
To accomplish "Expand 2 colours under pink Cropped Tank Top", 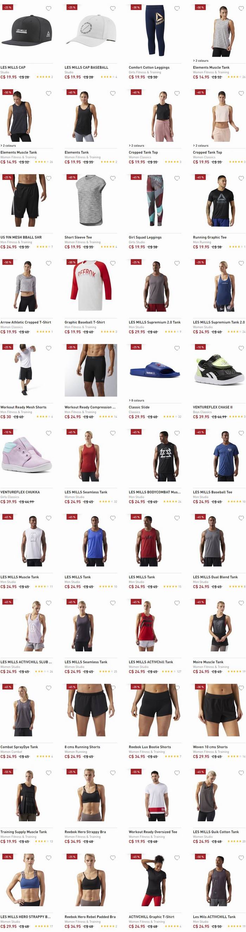I will 201,146.
